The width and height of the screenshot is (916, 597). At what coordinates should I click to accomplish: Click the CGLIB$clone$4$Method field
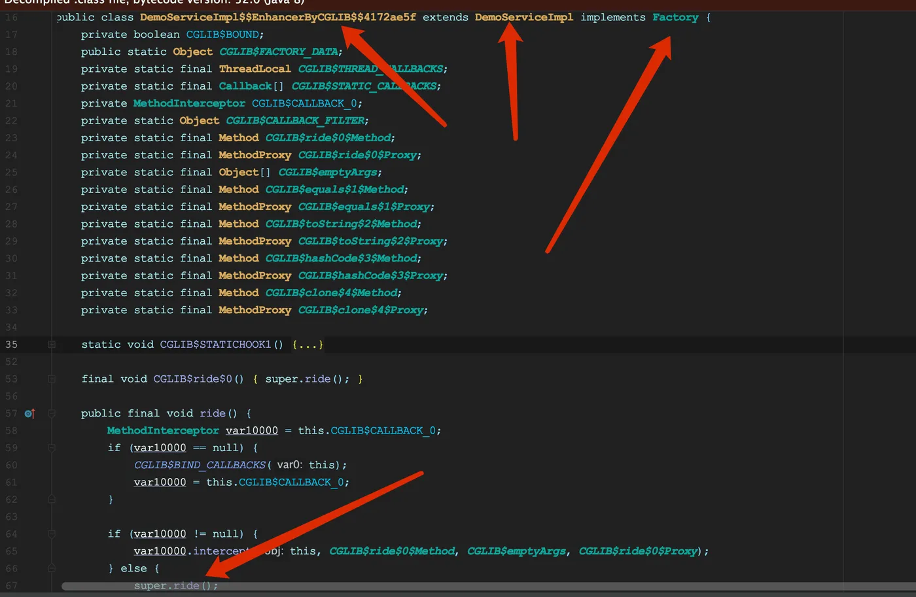(332, 293)
